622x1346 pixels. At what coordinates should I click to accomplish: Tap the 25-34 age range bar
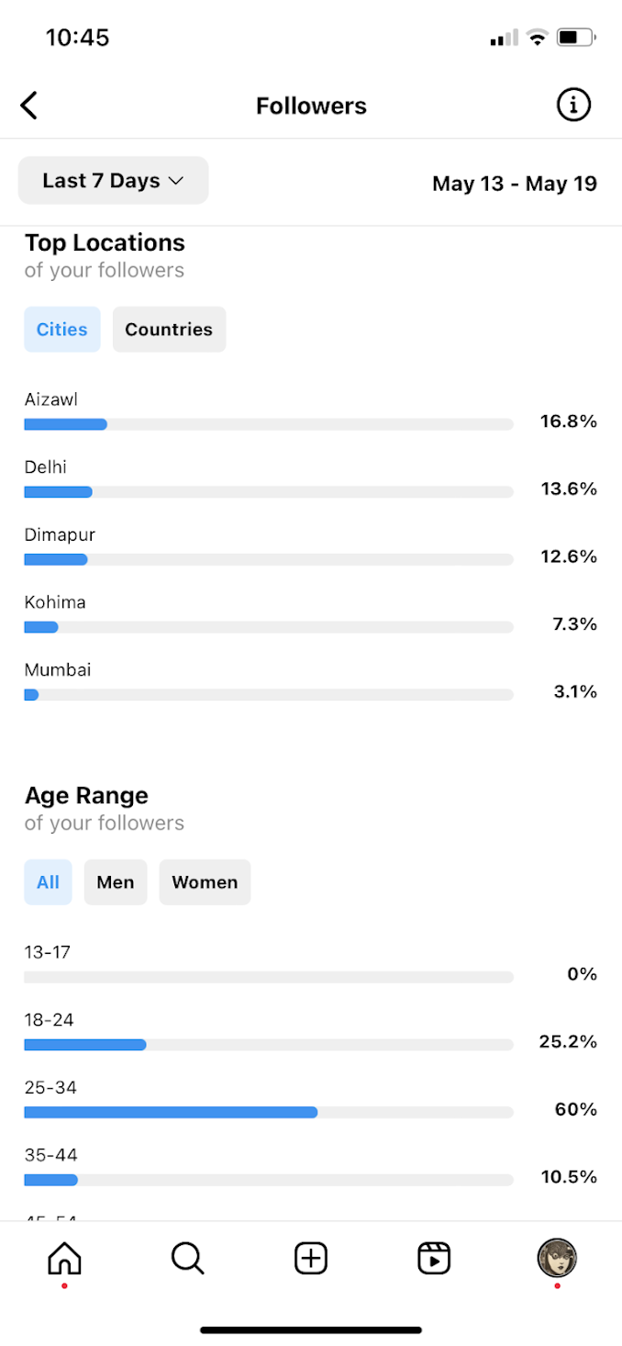point(268,1112)
